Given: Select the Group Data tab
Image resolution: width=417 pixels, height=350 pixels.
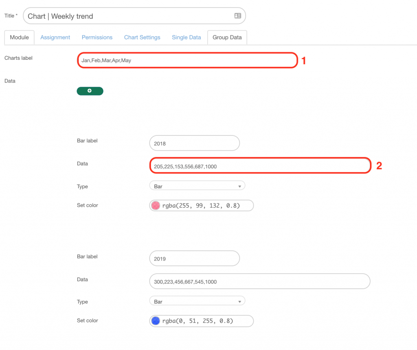Looking at the screenshot, I should coord(227,37).
